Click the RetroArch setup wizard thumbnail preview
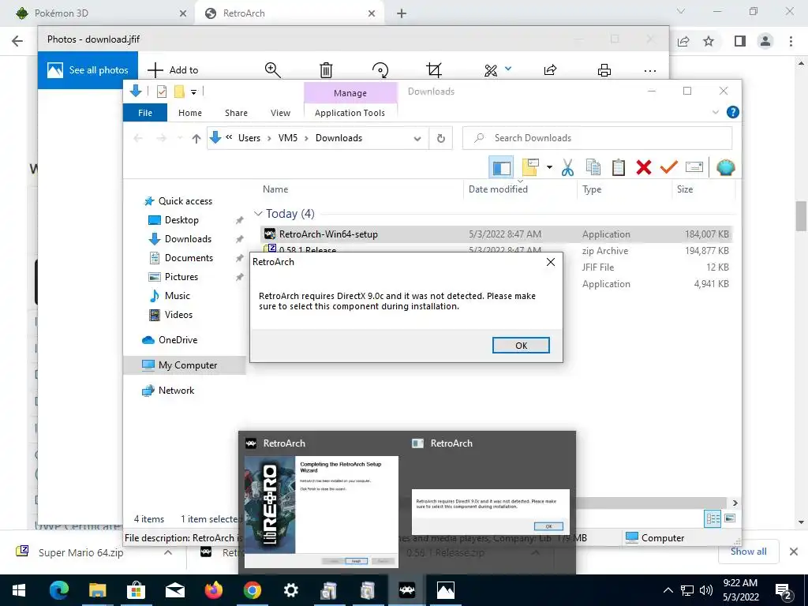Screen dimensions: 808x606 (x=321, y=511)
